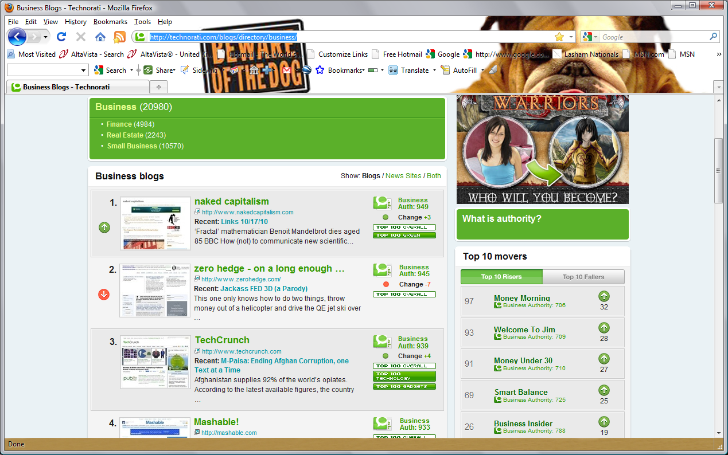Screen dimensions: 728x455
Task: Click the blue globe icon in Google toolbar
Action: (x=306, y=70)
